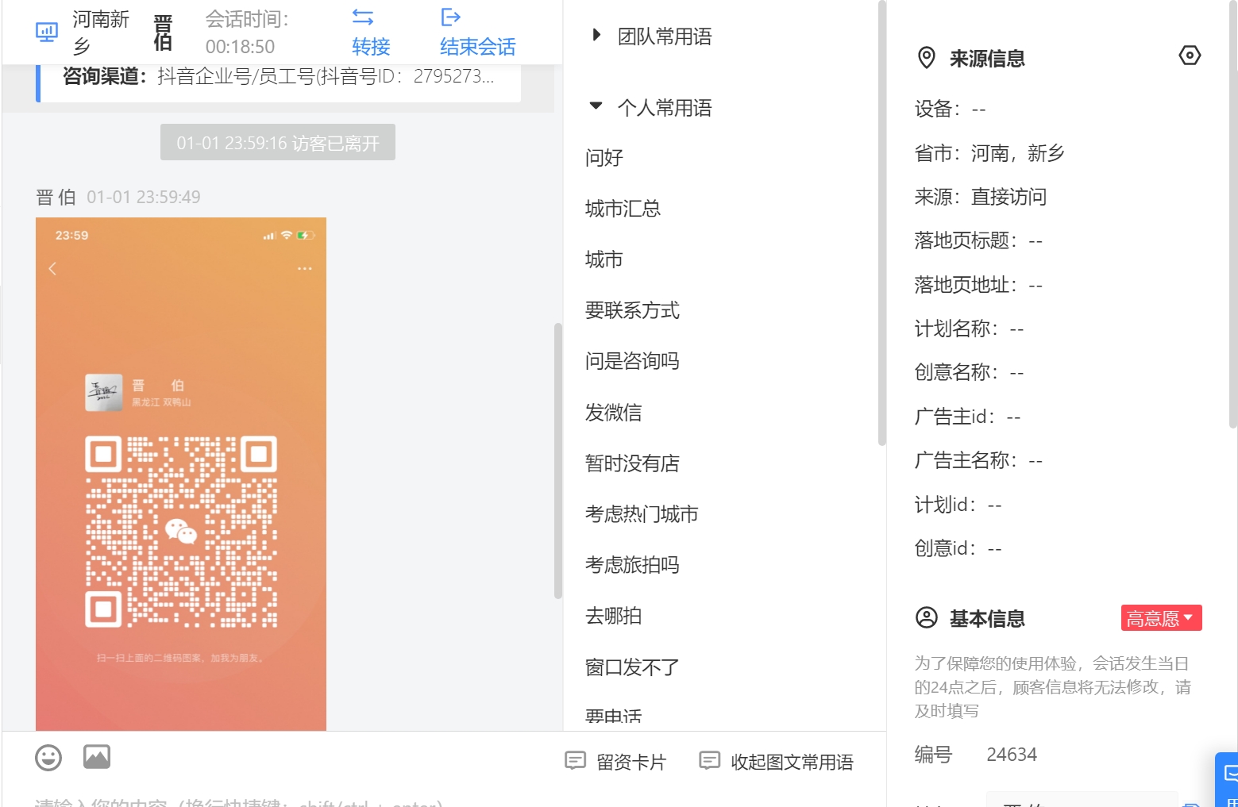Select the 发微信 quick phrase
The image size is (1238, 807).
(x=613, y=413)
